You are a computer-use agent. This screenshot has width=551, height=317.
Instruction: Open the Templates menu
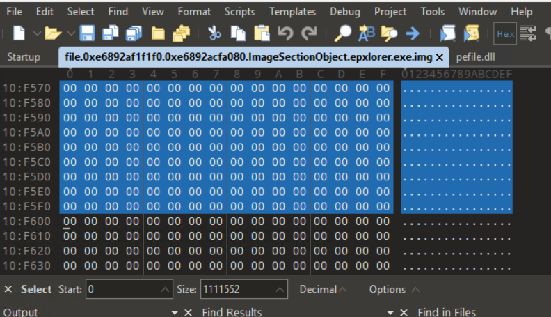292,12
